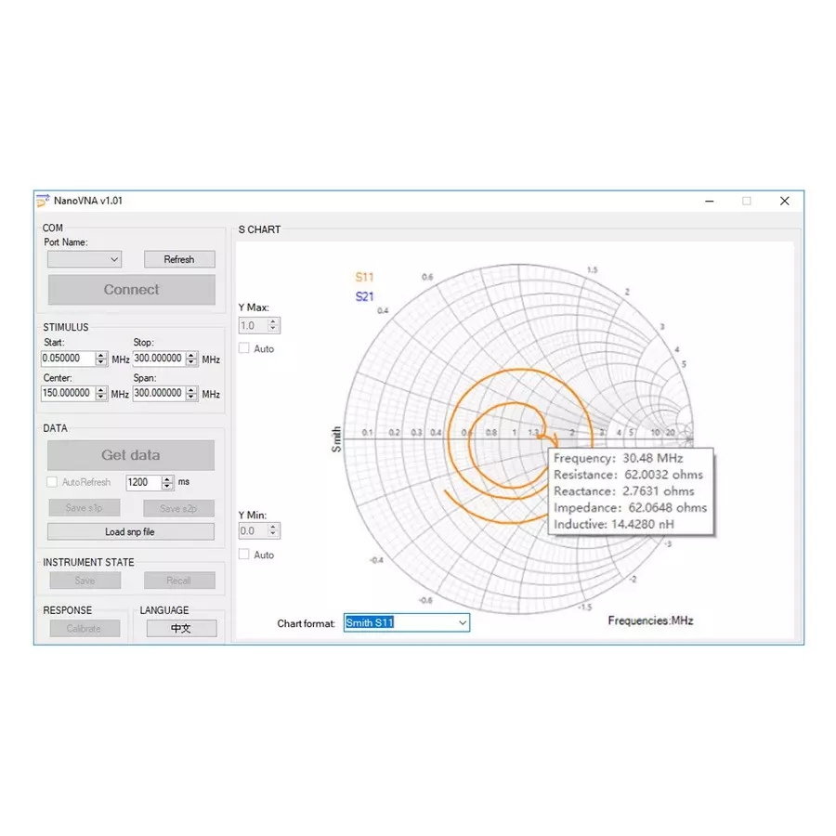This screenshot has width=836, height=836.
Task: Click the Span frequency input field
Action: 159,393
